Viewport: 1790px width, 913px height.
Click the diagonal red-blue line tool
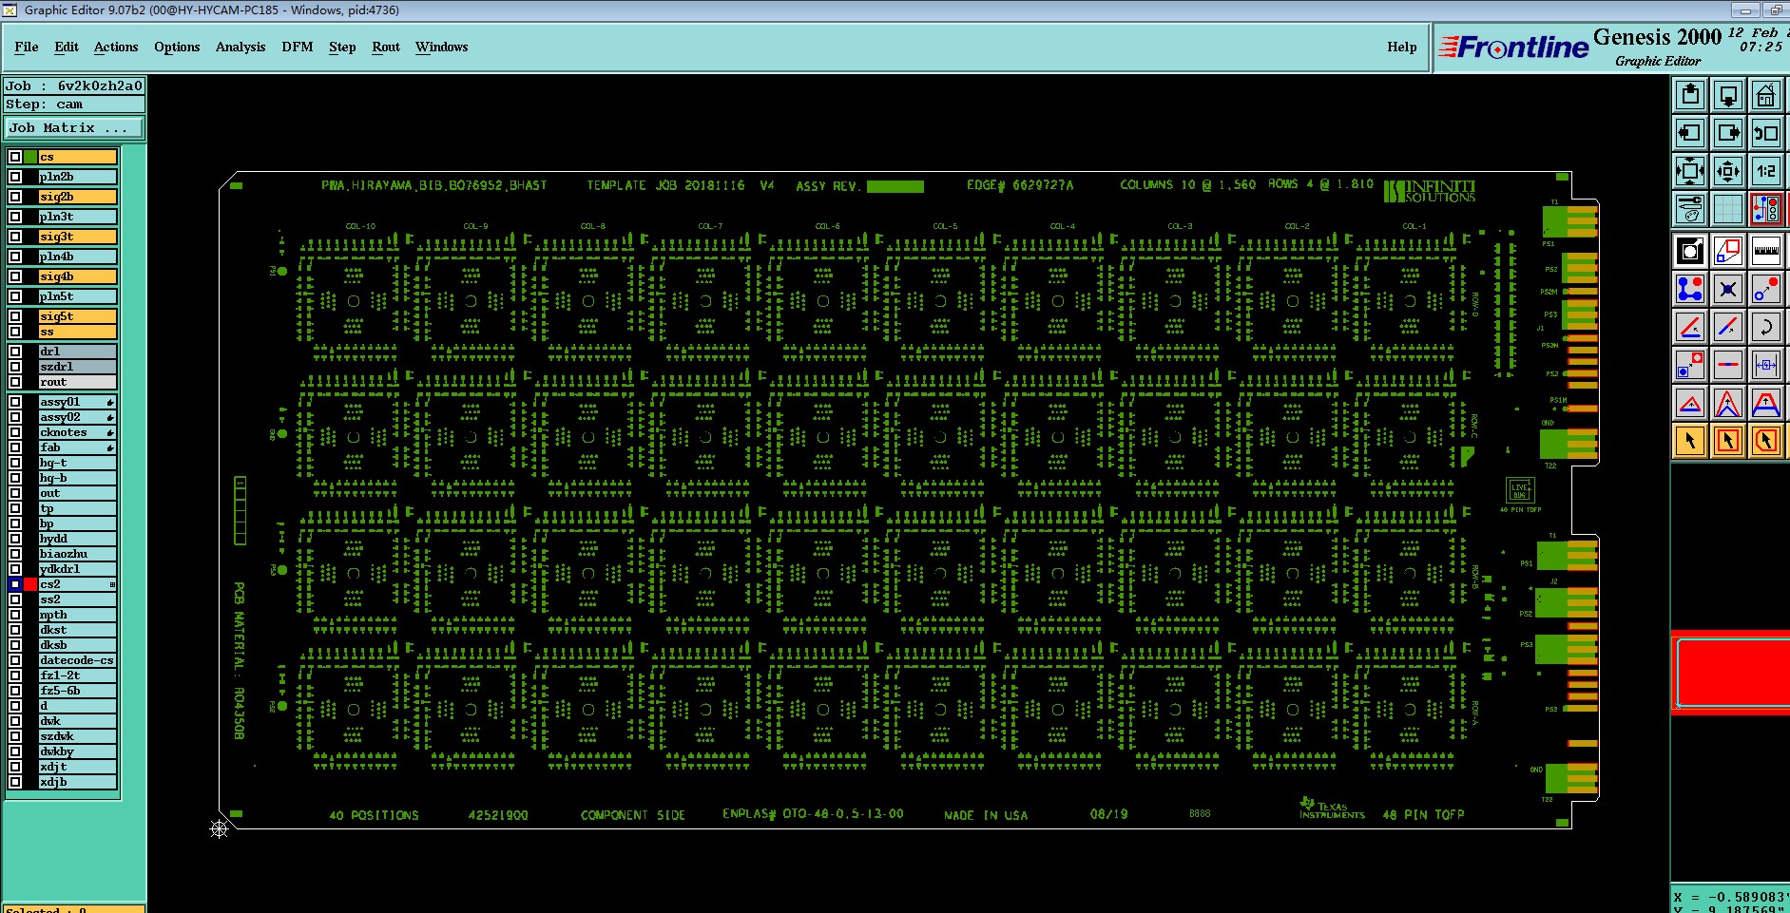click(1728, 327)
